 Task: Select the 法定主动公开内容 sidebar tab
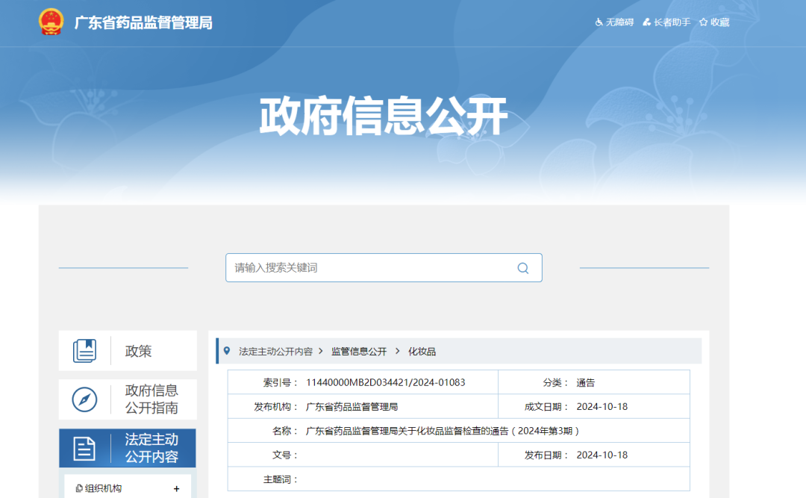[128, 448]
